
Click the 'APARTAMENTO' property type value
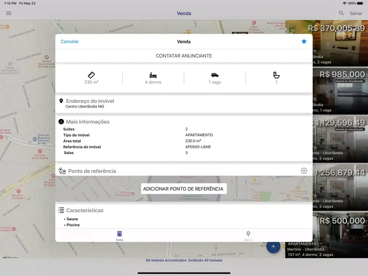point(199,135)
